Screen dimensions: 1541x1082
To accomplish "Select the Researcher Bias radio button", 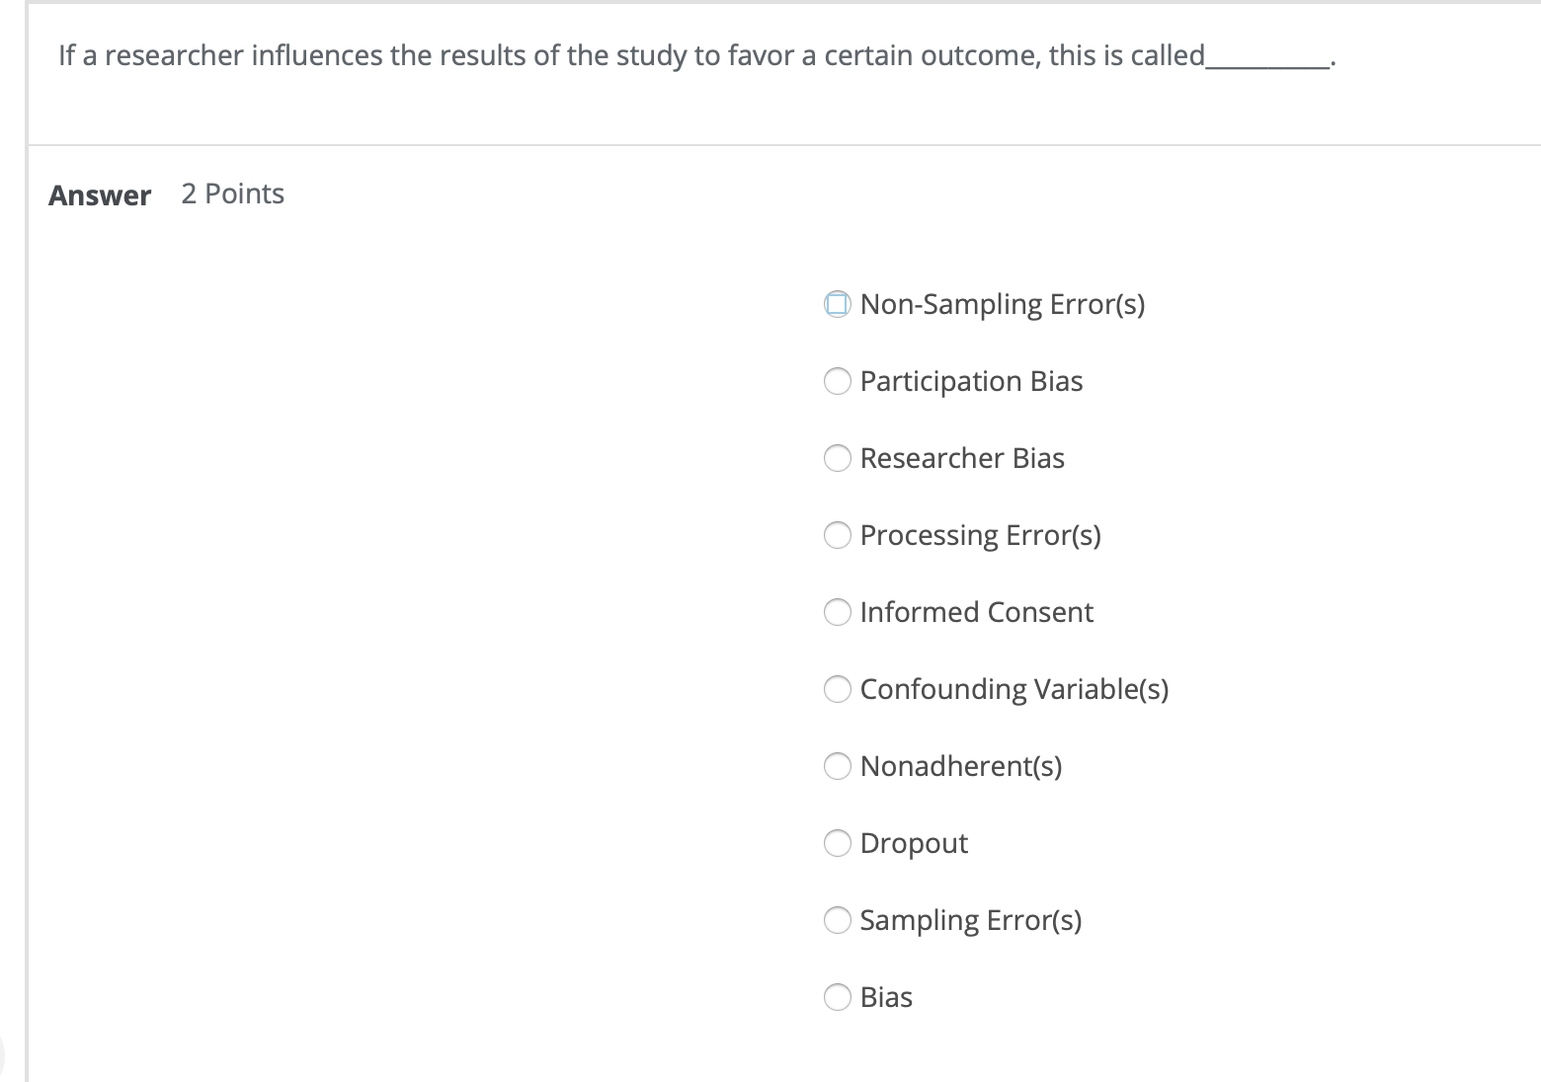I will click(837, 458).
